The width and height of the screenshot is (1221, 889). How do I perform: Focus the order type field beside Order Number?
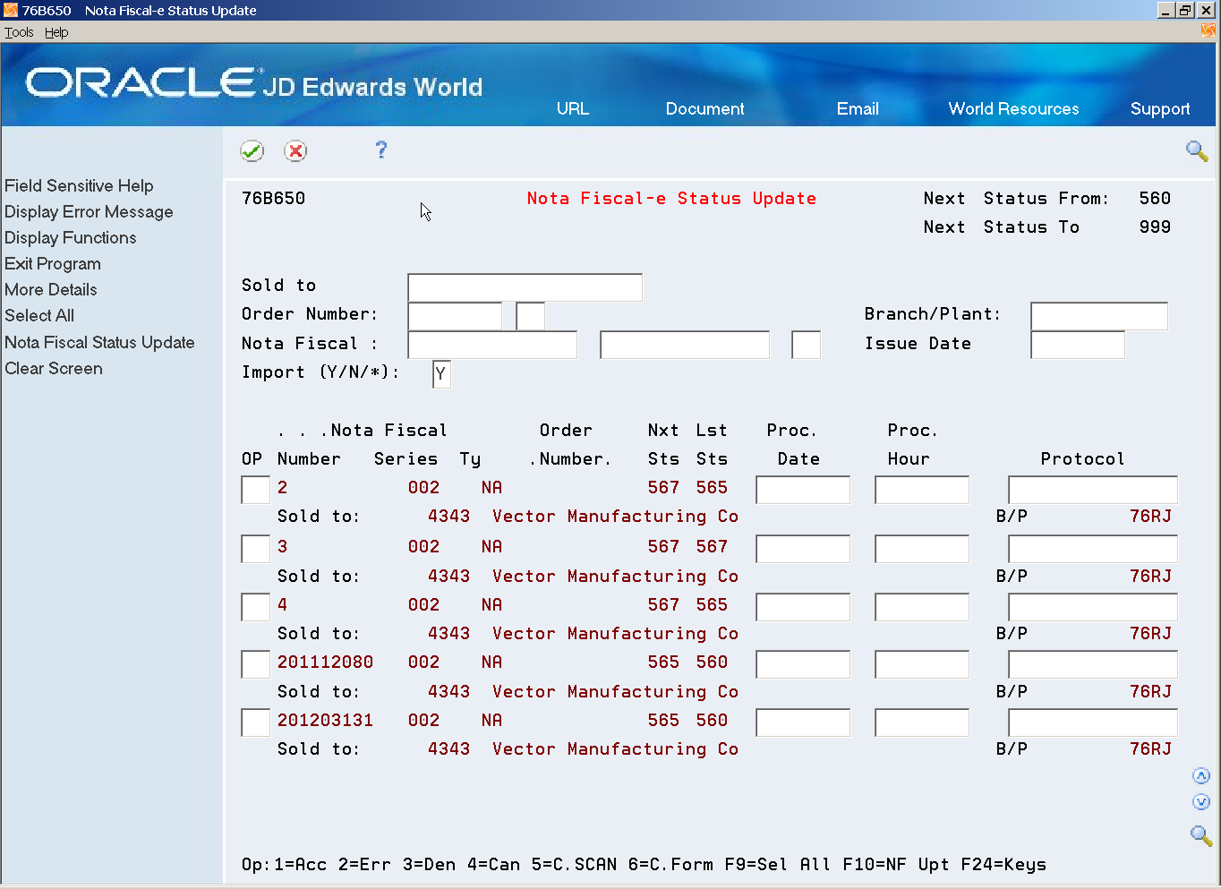(x=531, y=316)
